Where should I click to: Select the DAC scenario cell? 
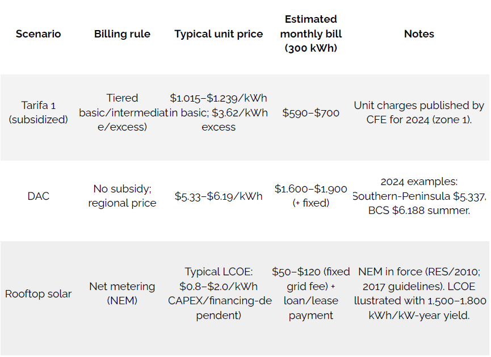click(x=38, y=196)
